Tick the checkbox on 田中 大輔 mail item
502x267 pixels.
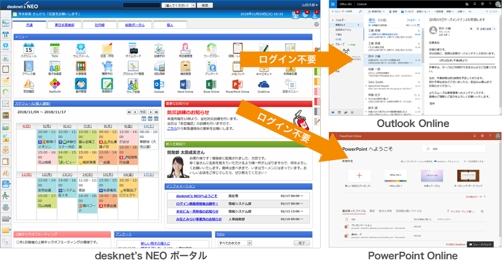coord(366,57)
